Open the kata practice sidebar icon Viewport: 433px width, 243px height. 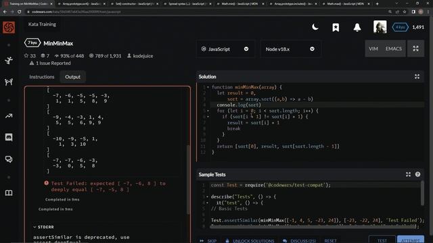coord(9,60)
